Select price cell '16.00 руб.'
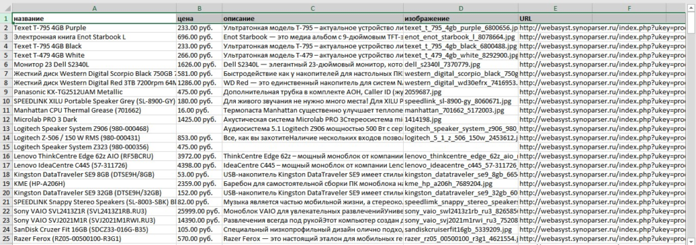 coord(199,111)
